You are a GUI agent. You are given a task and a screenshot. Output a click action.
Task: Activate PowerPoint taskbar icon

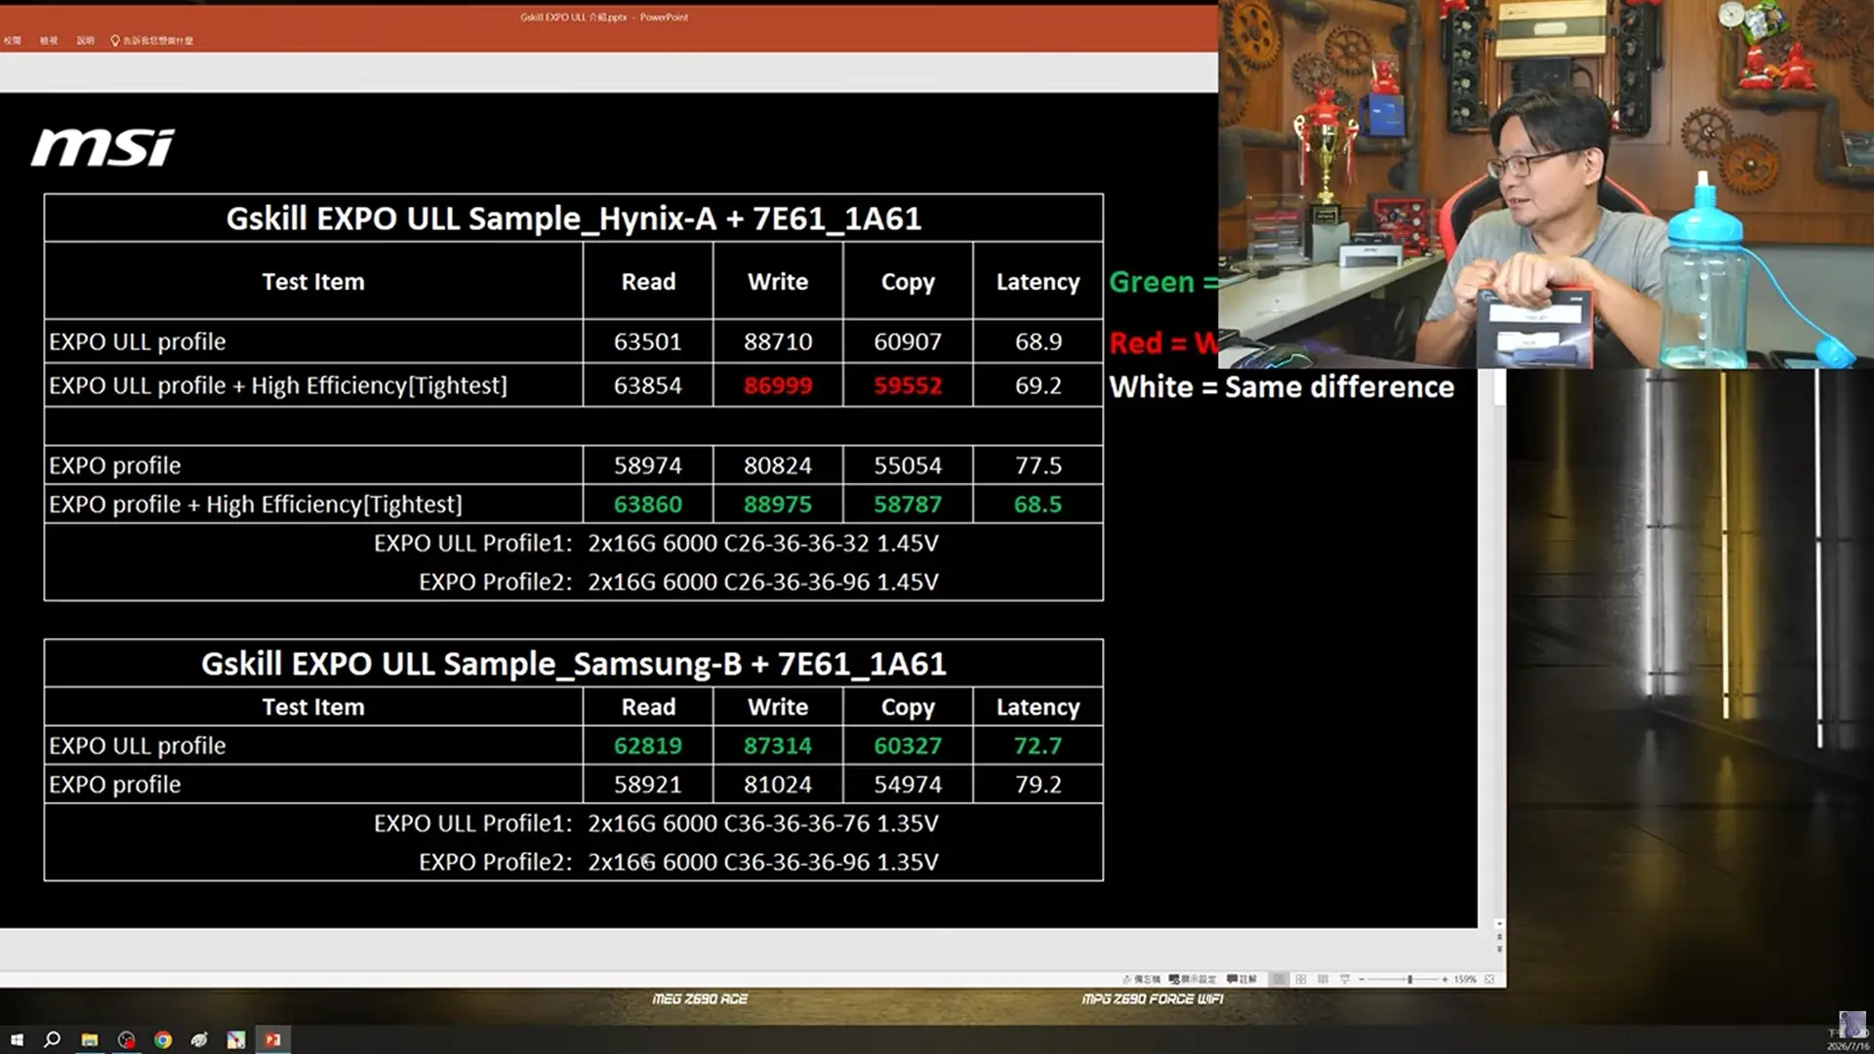(272, 1039)
